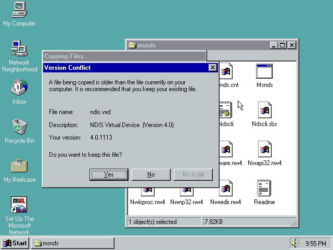
Task: Click the 4.0.1113 version value
Action: click(101, 137)
